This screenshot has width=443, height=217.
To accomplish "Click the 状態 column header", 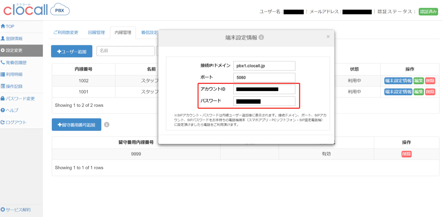I will click(354, 69).
